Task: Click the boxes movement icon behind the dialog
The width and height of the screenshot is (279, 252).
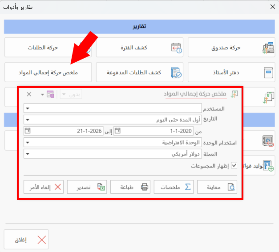Action: 268,98
